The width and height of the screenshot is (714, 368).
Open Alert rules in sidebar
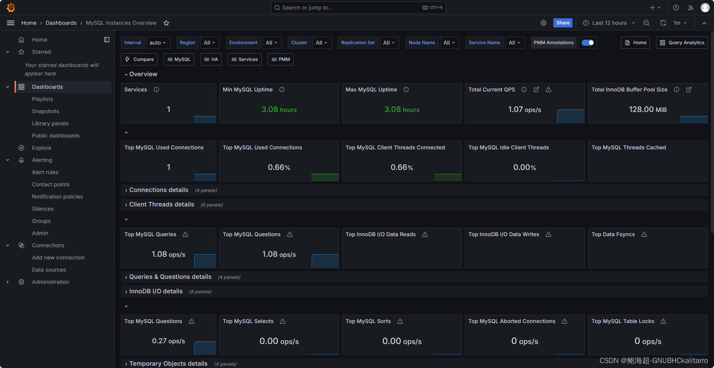tap(45, 172)
